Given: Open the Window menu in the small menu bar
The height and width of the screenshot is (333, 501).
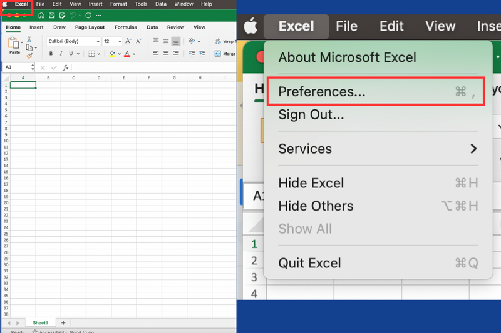Looking at the screenshot, I should (x=183, y=4).
